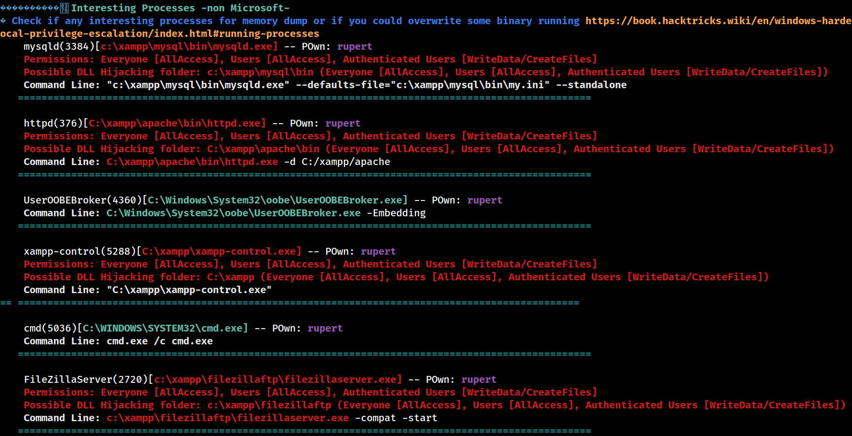Click 'ocal-privilege-escalation/index.html#running-processes' URL continuation
This screenshot has width=852, height=436.
[x=160, y=34]
